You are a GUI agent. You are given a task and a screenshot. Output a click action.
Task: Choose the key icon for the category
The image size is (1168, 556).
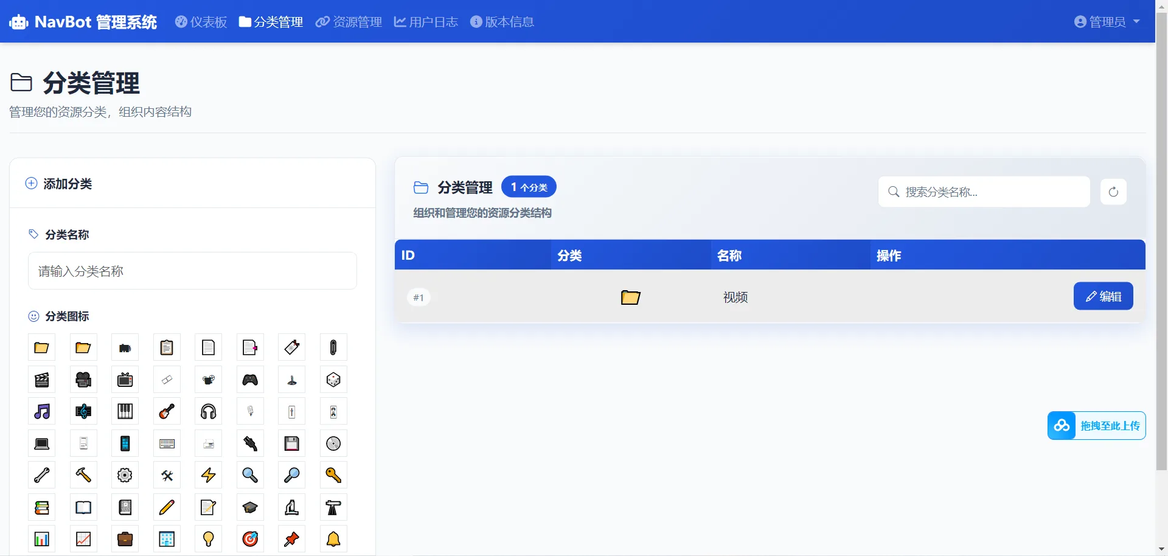333,475
